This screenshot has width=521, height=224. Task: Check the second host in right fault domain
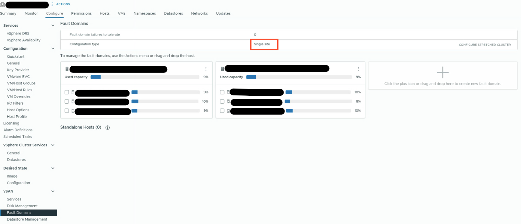pyautogui.click(x=222, y=102)
